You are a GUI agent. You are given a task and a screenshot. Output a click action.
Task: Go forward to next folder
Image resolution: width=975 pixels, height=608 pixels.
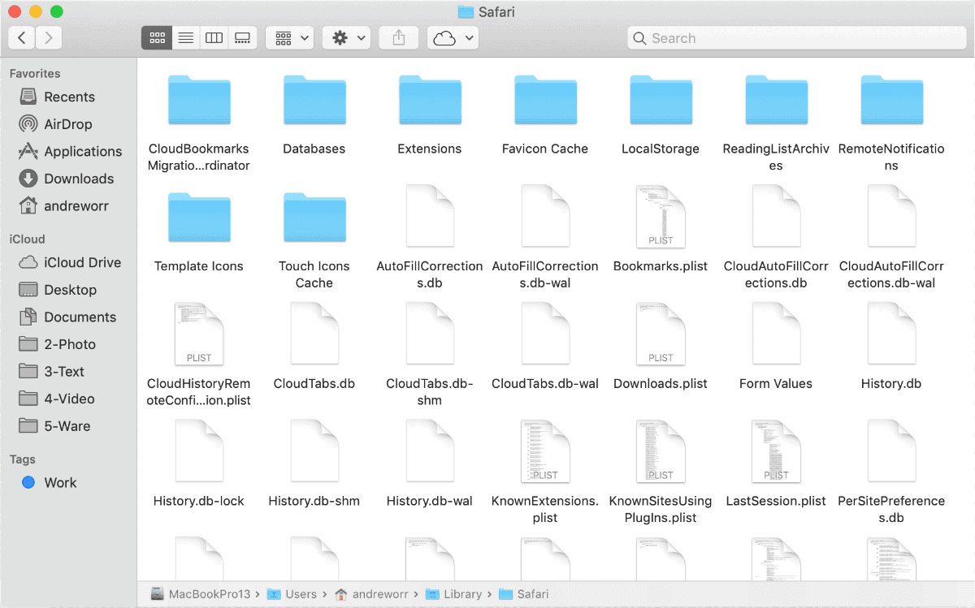pyautogui.click(x=49, y=37)
